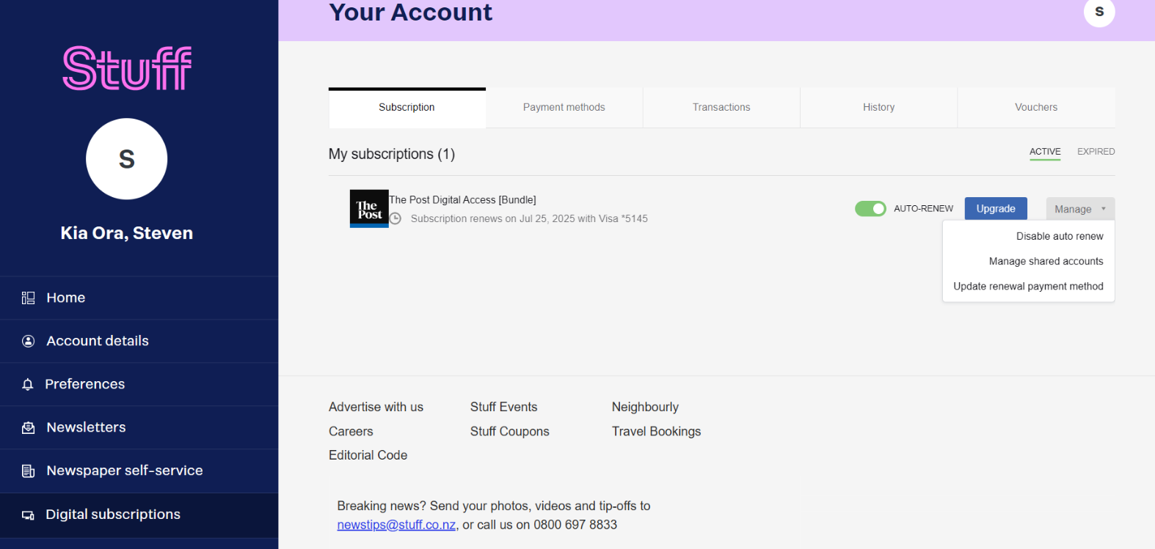Open the account avatar at top right
Screen dimensions: 1155x549
click(1099, 12)
